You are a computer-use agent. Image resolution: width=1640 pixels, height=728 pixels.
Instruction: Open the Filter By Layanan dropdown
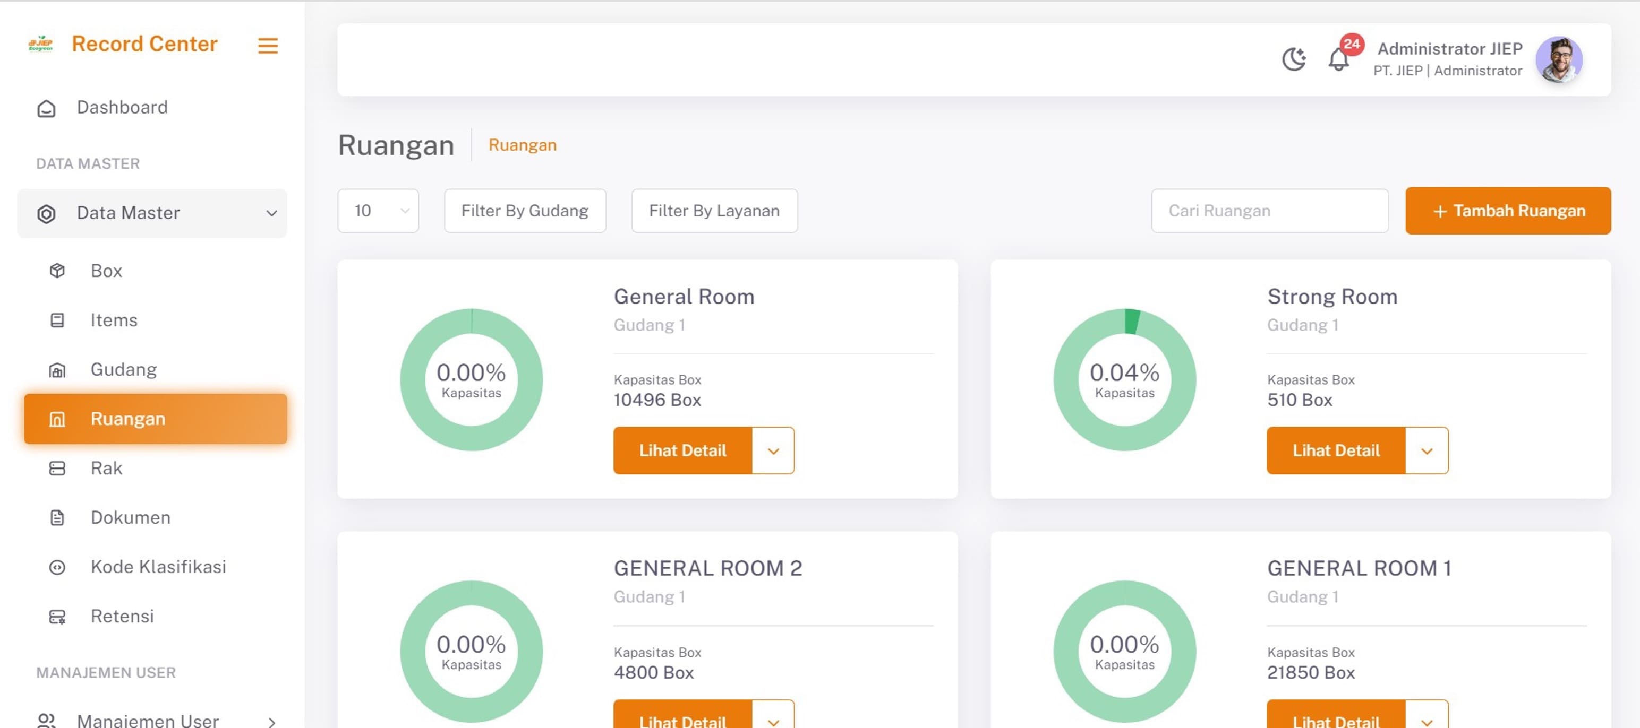click(x=714, y=211)
